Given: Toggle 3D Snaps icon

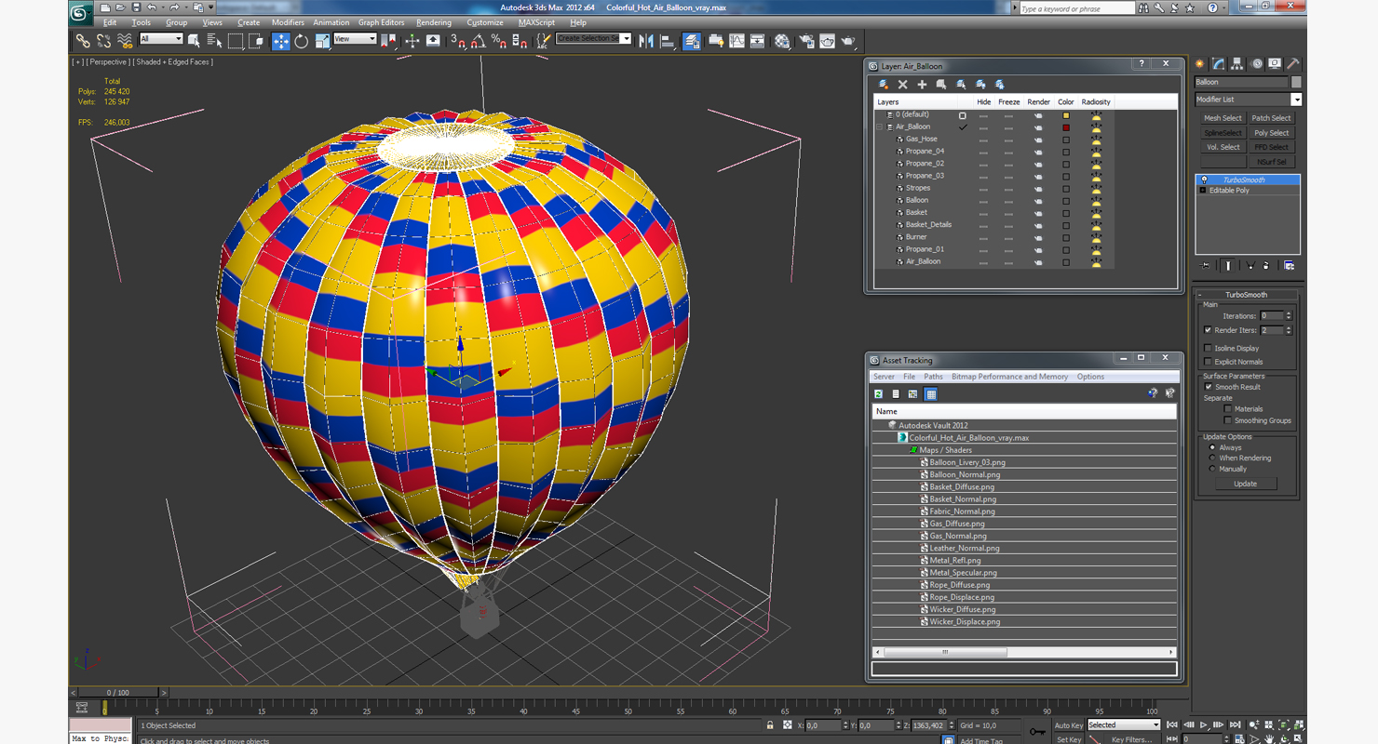Looking at the screenshot, I should pyautogui.click(x=457, y=41).
